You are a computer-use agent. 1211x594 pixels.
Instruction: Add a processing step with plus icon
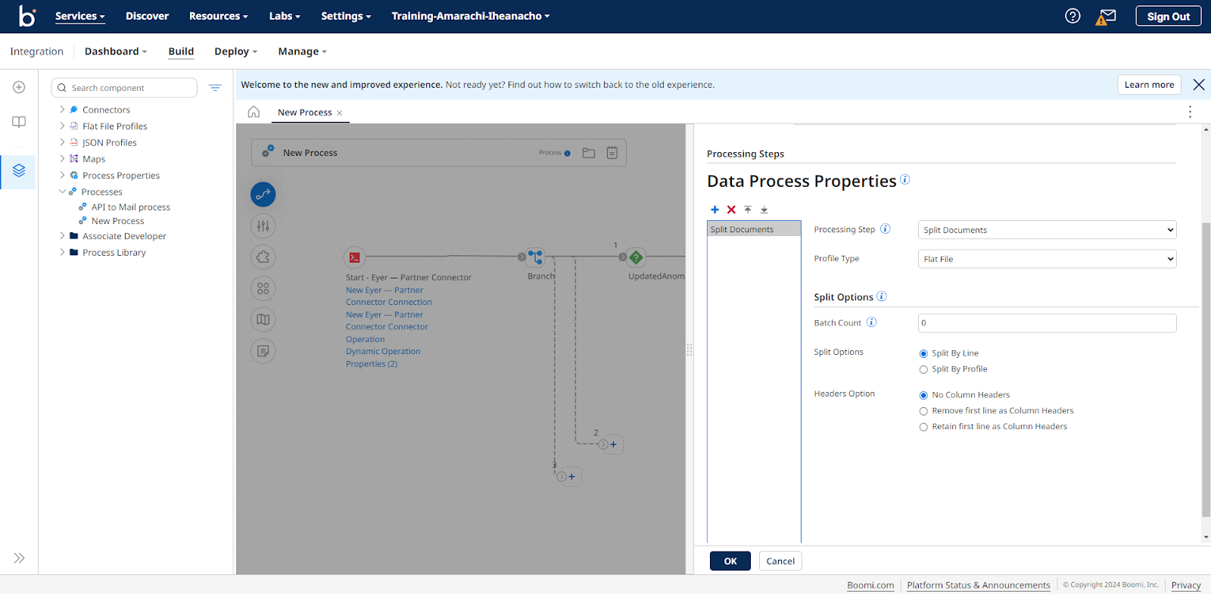[714, 210]
